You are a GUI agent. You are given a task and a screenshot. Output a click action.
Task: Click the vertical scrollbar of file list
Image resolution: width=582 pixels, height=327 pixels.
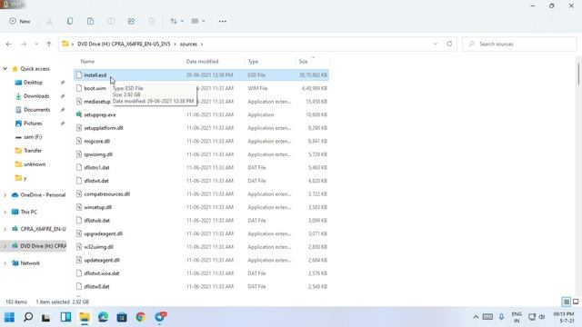pyautogui.click(x=578, y=74)
